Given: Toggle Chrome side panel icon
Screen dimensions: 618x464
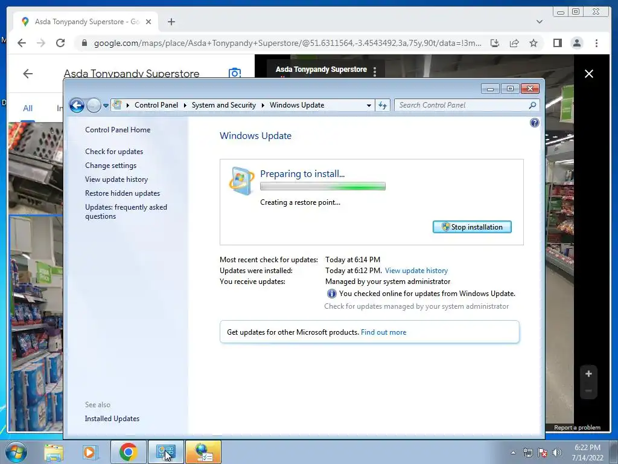Looking at the screenshot, I should pos(557,43).
